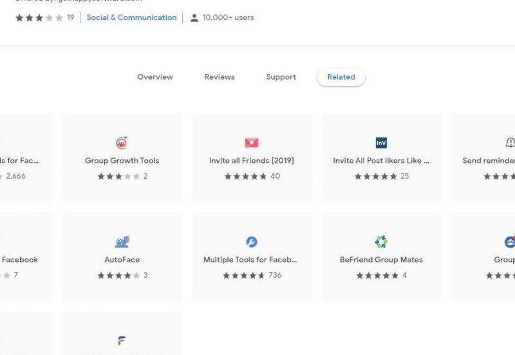The height and width of the screenshot is (355, 515).
Task: Click the Send reminder bell icon
Action: 510,143
